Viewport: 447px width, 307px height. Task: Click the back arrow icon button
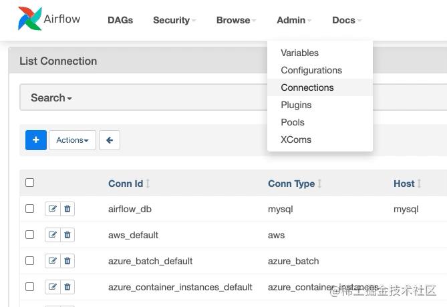(x=110, y=140)
